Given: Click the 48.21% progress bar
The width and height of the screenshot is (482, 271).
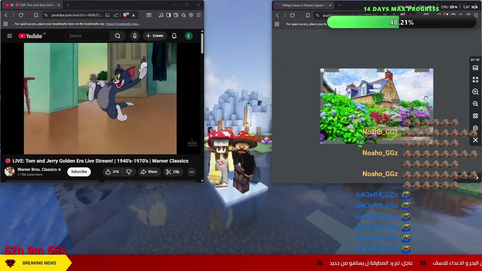Looking at the screenshot, I should point(401,23).
